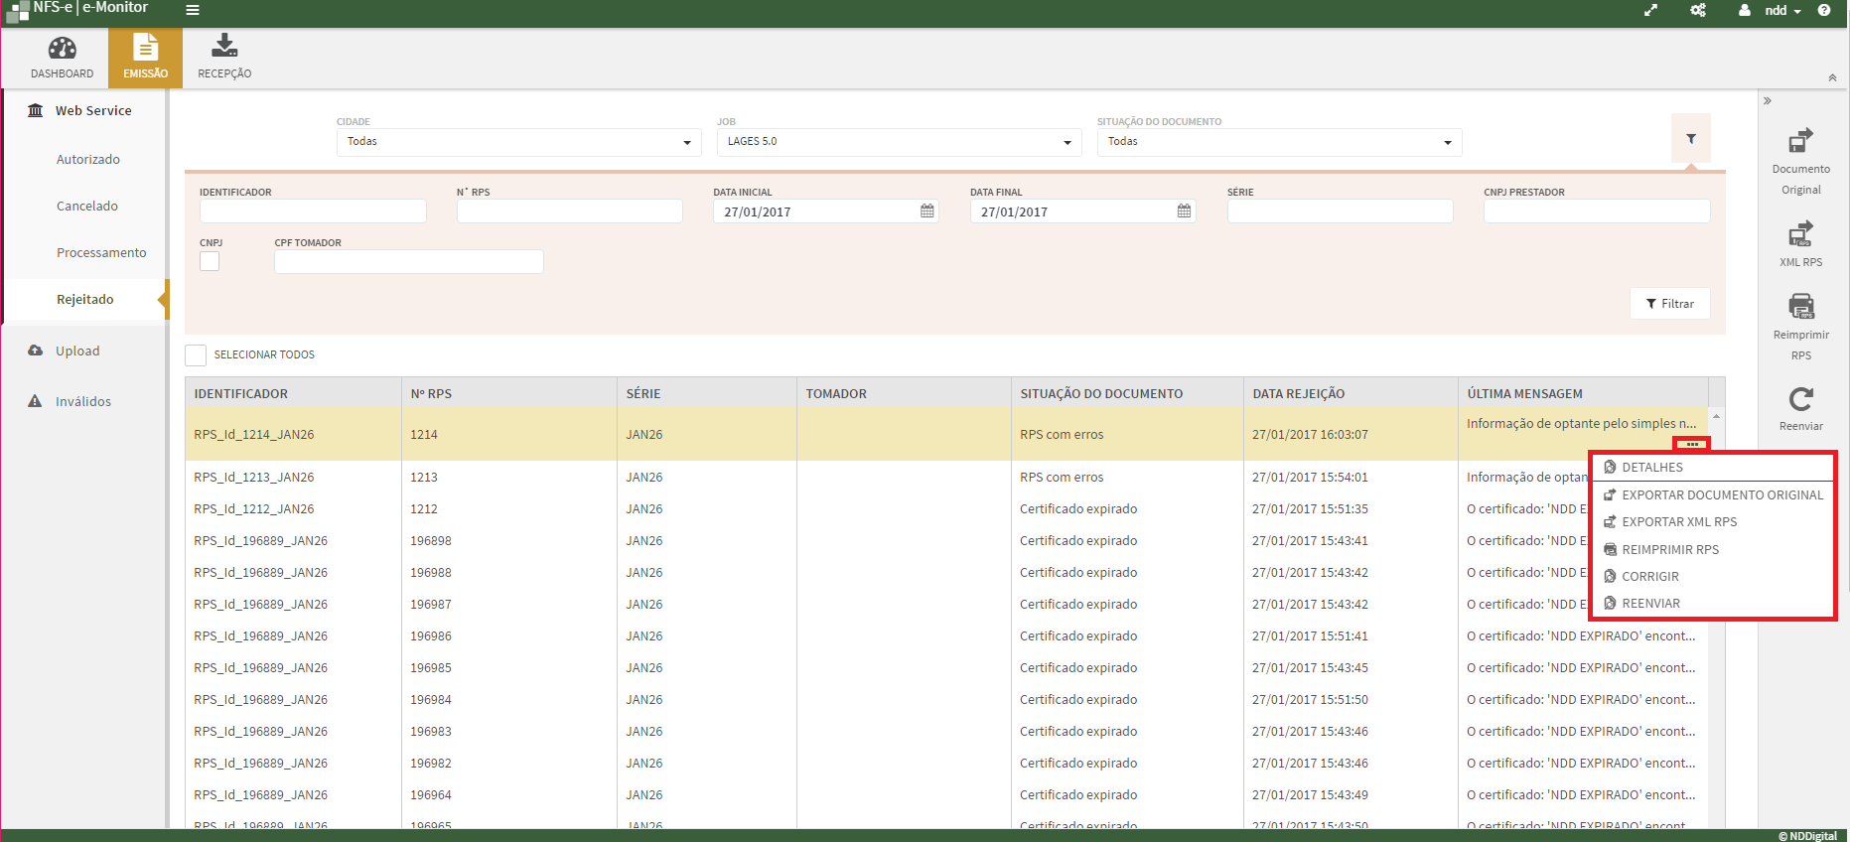
Task: Choose Corrigir in the context menu
Action: [1649, 577]
